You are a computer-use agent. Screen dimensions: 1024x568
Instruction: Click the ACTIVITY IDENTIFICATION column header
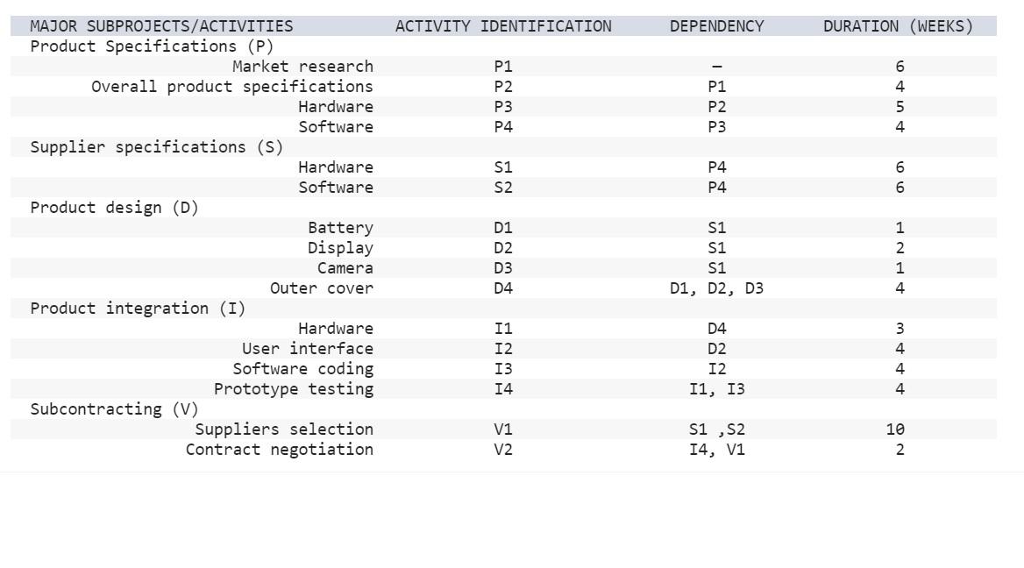(503, 26)
